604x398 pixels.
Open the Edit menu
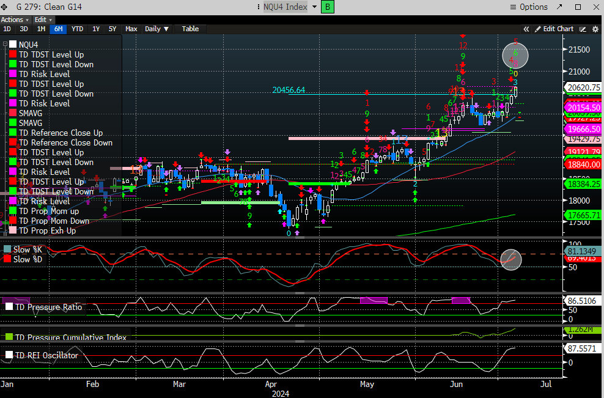click(x=43, y=20)
